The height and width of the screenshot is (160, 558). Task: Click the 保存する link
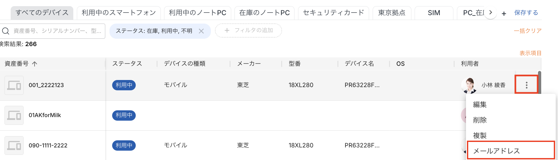click(x=526, y=13)
